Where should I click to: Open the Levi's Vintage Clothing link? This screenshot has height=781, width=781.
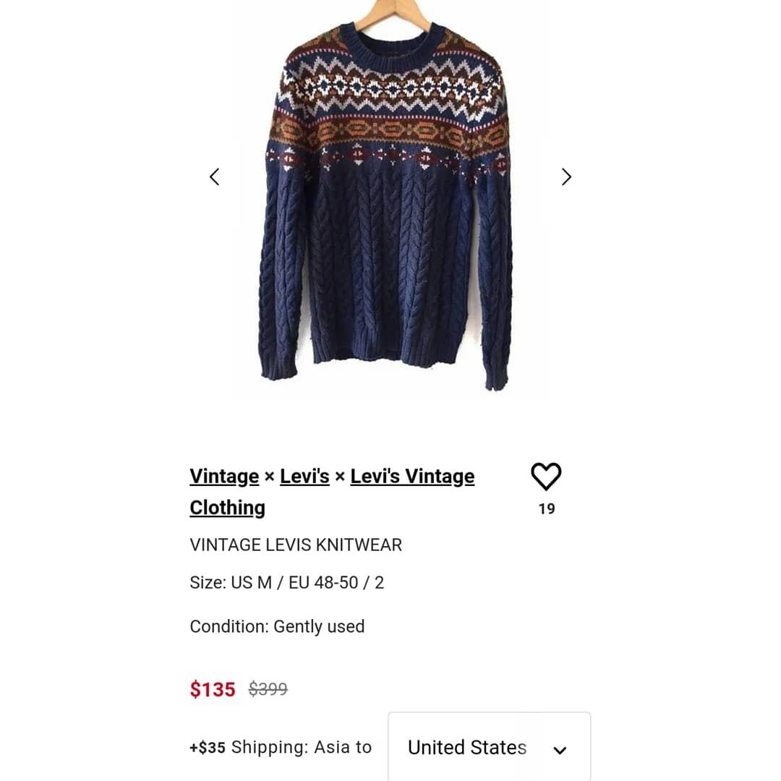(332, 492)
